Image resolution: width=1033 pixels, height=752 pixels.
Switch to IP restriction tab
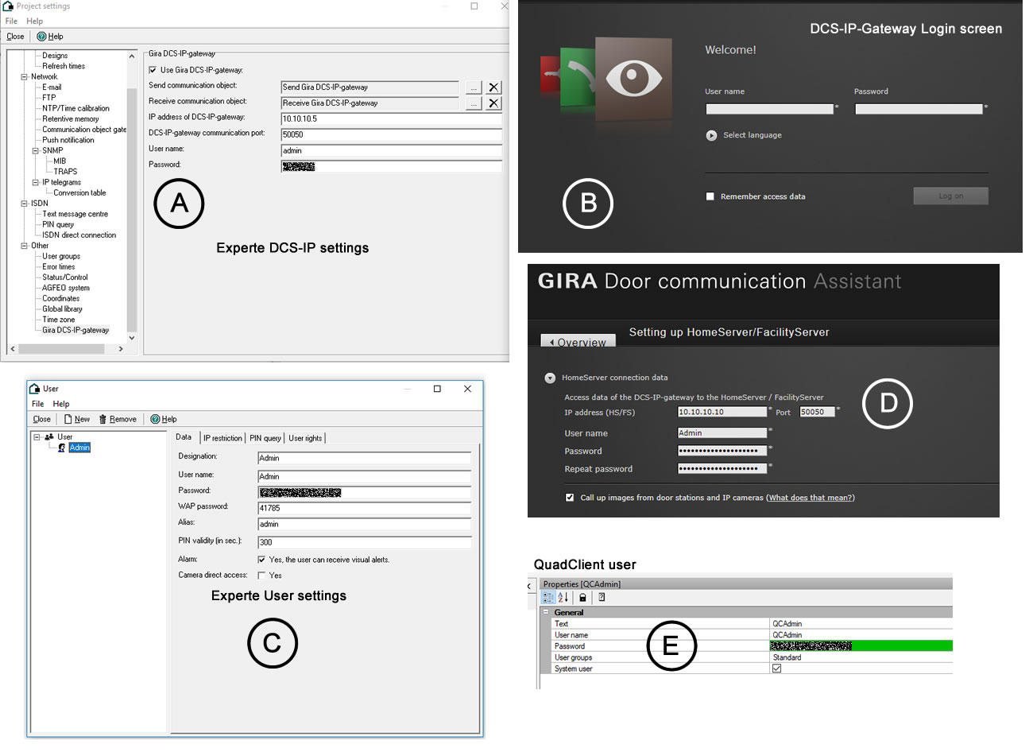click(x=222, y=438)
